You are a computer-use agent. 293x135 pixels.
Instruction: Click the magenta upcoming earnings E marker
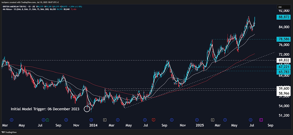261,120
